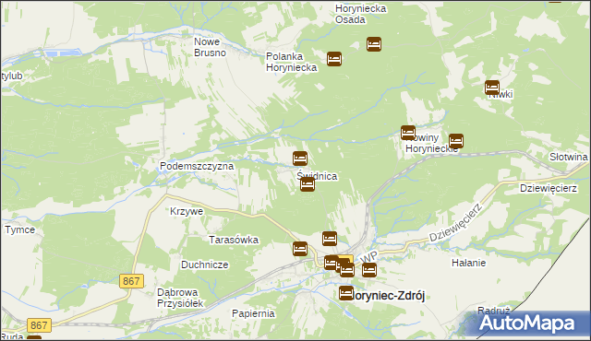Click the hotel icon north of Horyniec-Zdrój center
The width and height of the screenshot is (591, 341).
[x=330, y=239]
